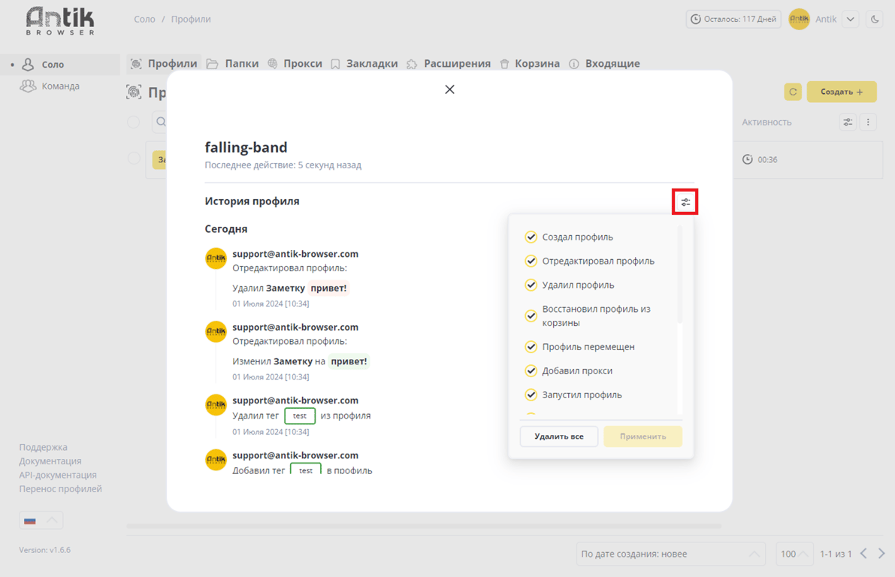Toggle dark mode moon icon
Screen dimensions: 895x577
pyautogui.click(x=875, y=20)
